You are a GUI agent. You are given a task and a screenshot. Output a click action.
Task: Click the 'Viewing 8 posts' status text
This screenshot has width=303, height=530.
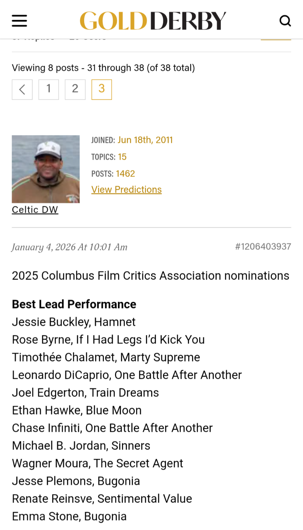tap(103, 68)
